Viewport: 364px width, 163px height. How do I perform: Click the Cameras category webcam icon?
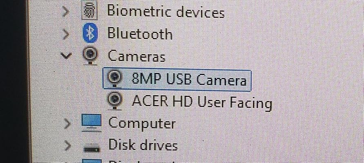tap(91, 55)
